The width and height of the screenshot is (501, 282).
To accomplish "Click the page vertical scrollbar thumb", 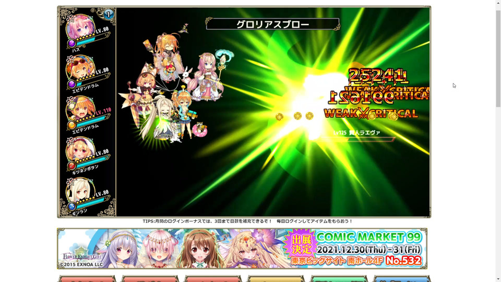I will click(x=498, y=58).
